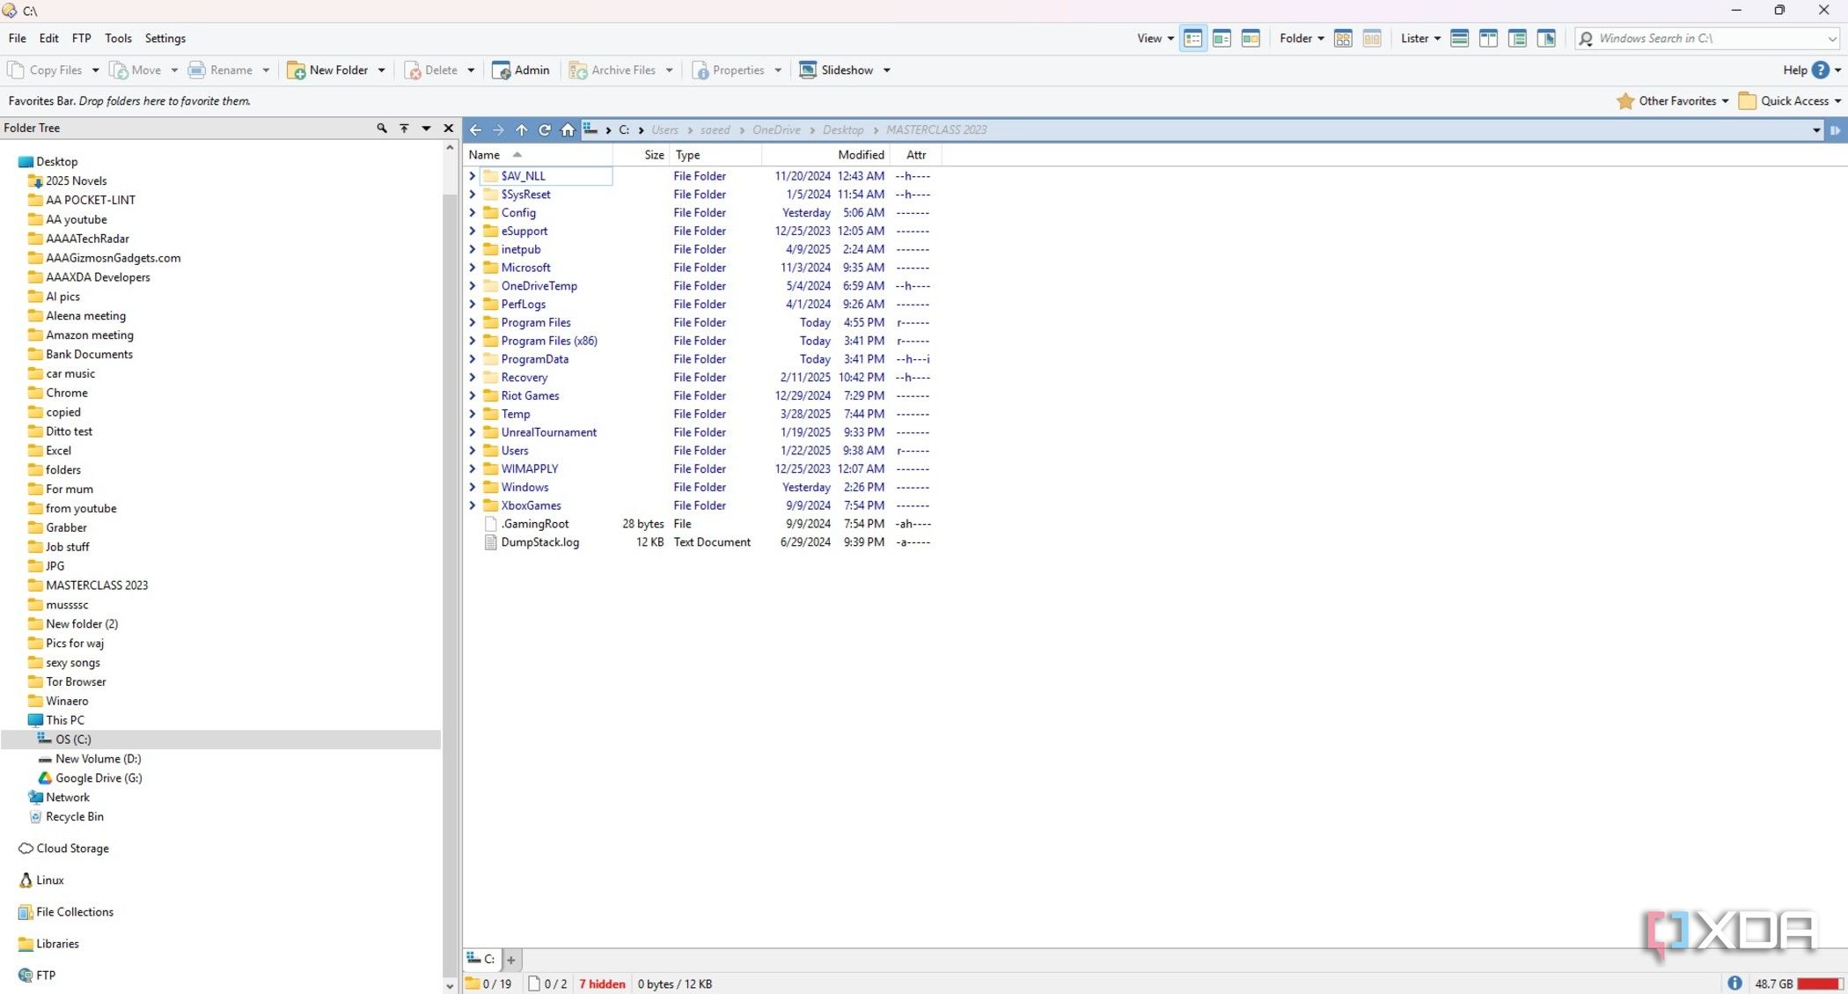This screenshot has height=994, width=1848.
Task: Toggle the first view mode button after View
Action: coord(1192,38)
